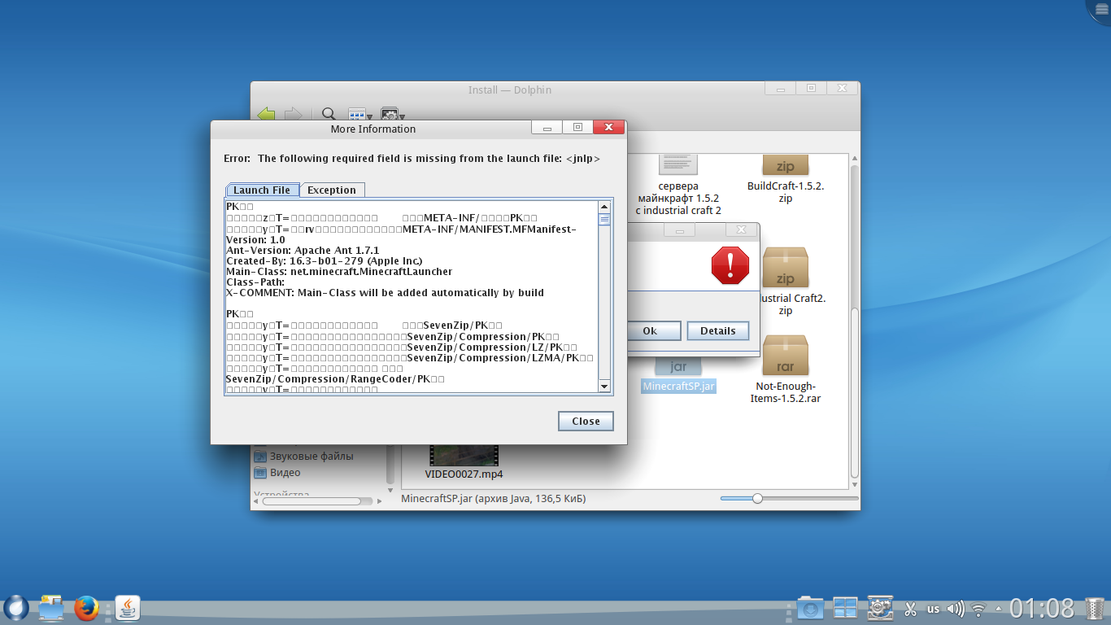Go back in Dolphin with the green arrow
Image resolution: width=1111 pixels, height=625 pixels.
point(266,115)
